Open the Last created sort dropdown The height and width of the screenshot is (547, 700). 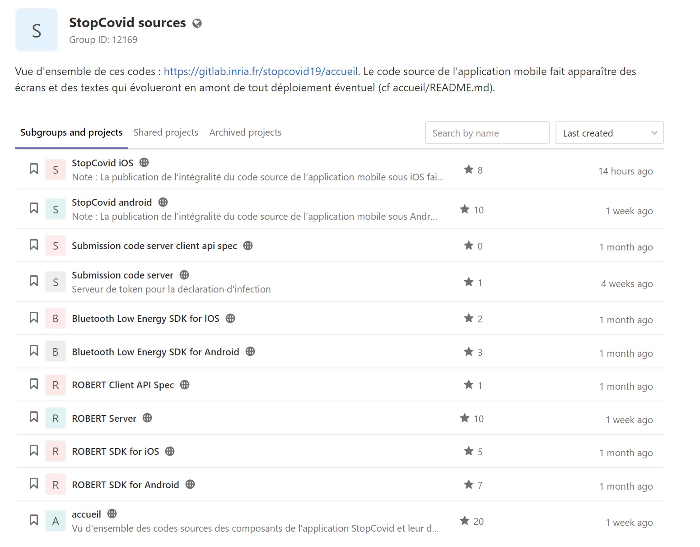coord(609,133)
